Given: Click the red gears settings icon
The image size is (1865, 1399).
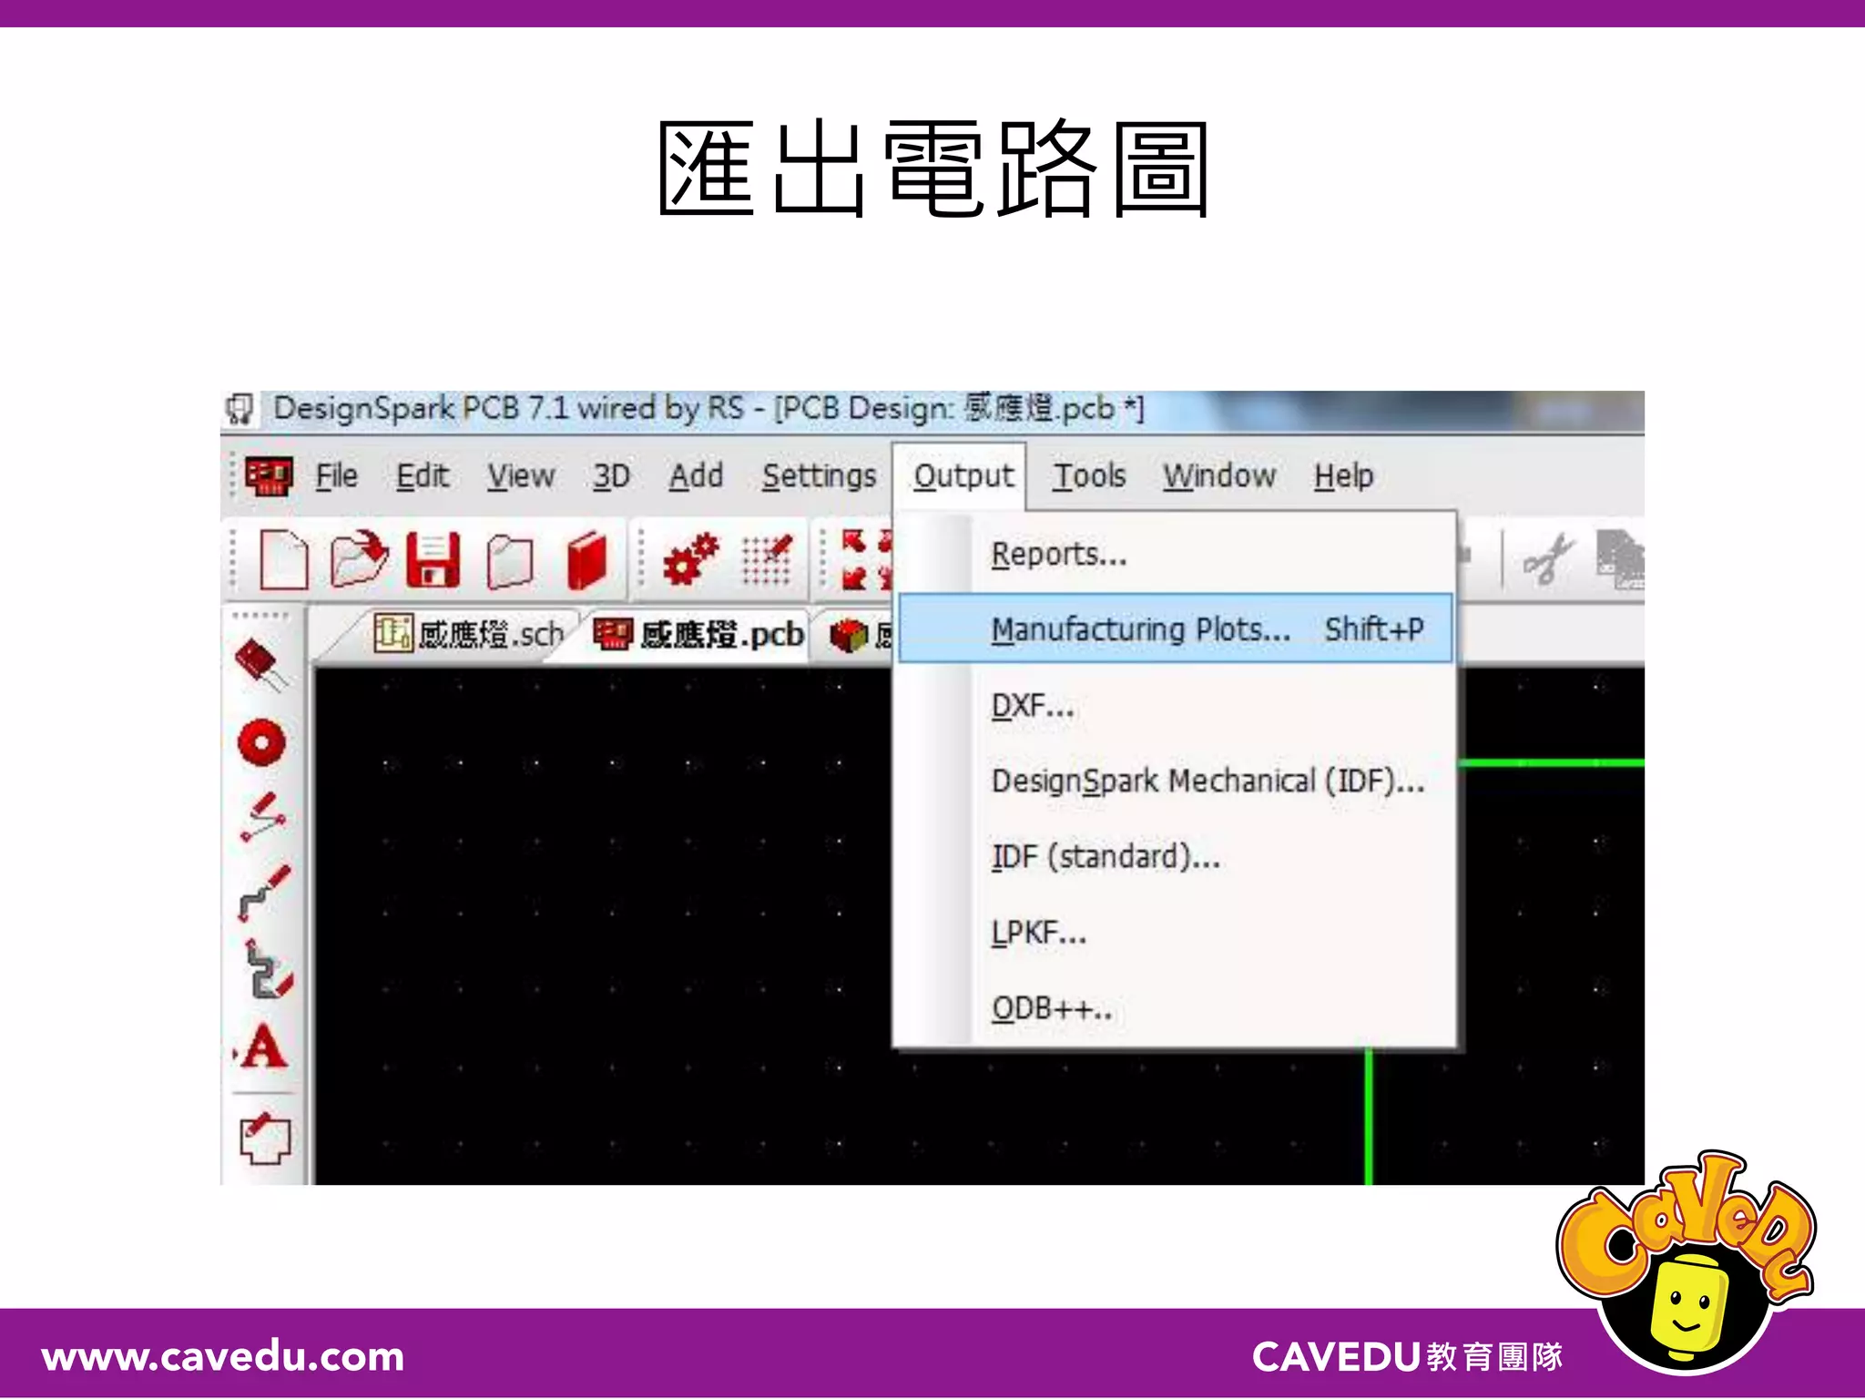Looking at the screenshot, I should click(689, 559).
